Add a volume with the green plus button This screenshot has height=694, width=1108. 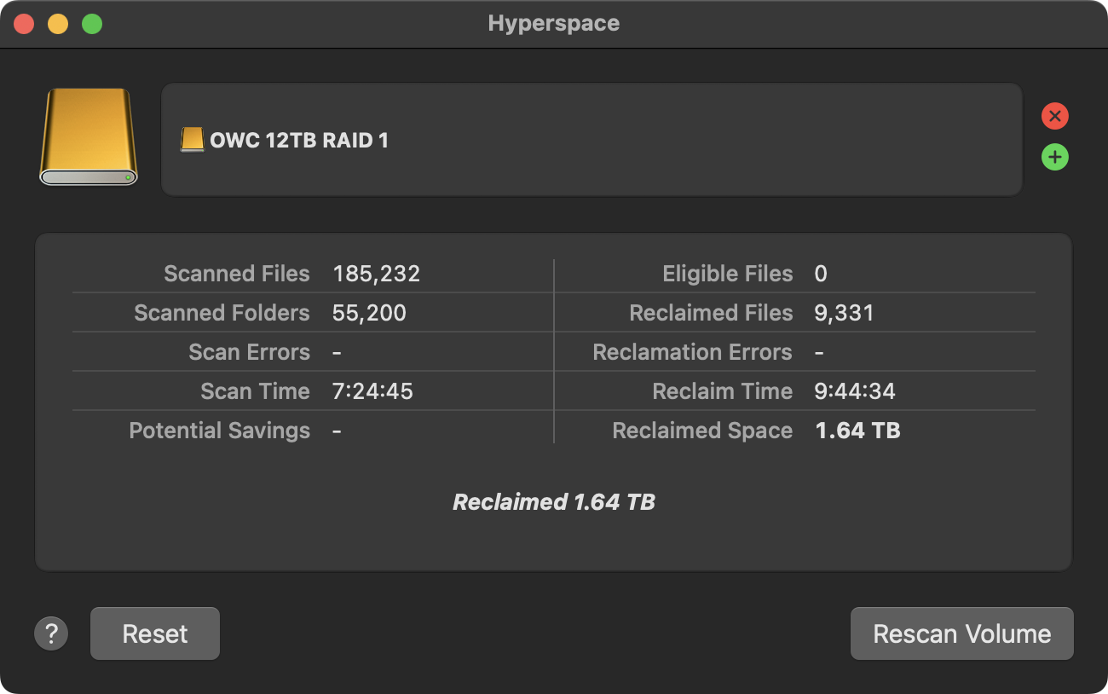coord(1054,157)
